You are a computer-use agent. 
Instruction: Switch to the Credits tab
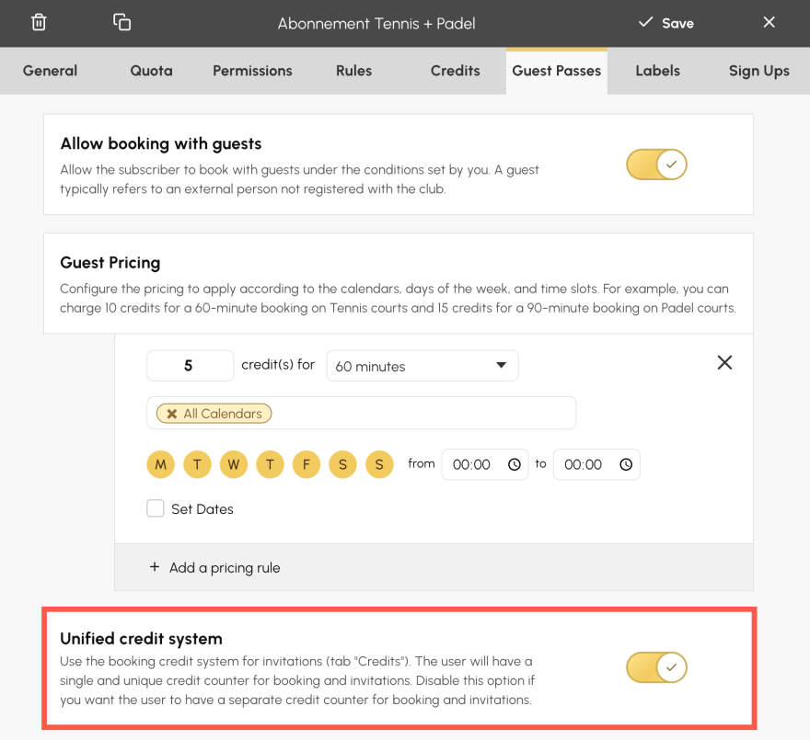(x=456, y=71)
